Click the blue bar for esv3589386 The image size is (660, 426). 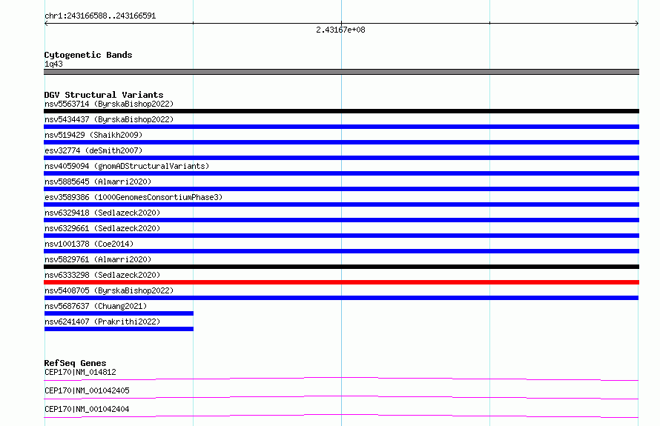[341, 204]
